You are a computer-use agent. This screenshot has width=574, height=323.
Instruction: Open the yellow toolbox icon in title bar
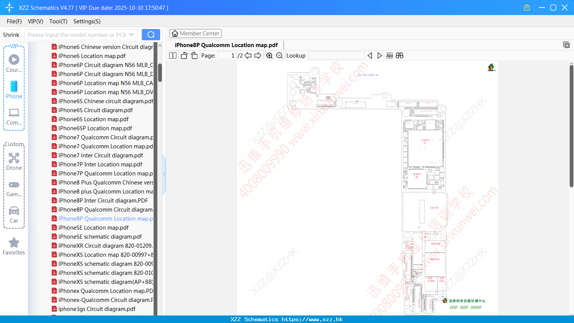(527, 8)
